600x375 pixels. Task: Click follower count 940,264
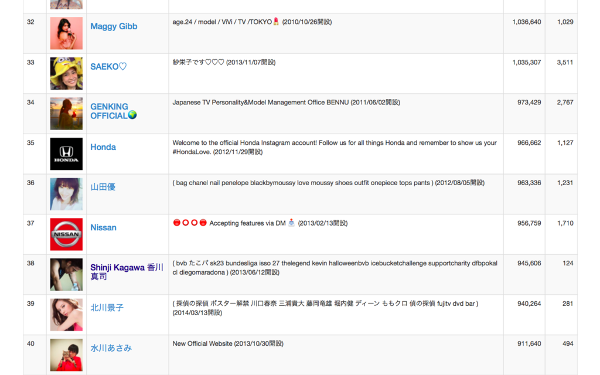coord(529,304)
